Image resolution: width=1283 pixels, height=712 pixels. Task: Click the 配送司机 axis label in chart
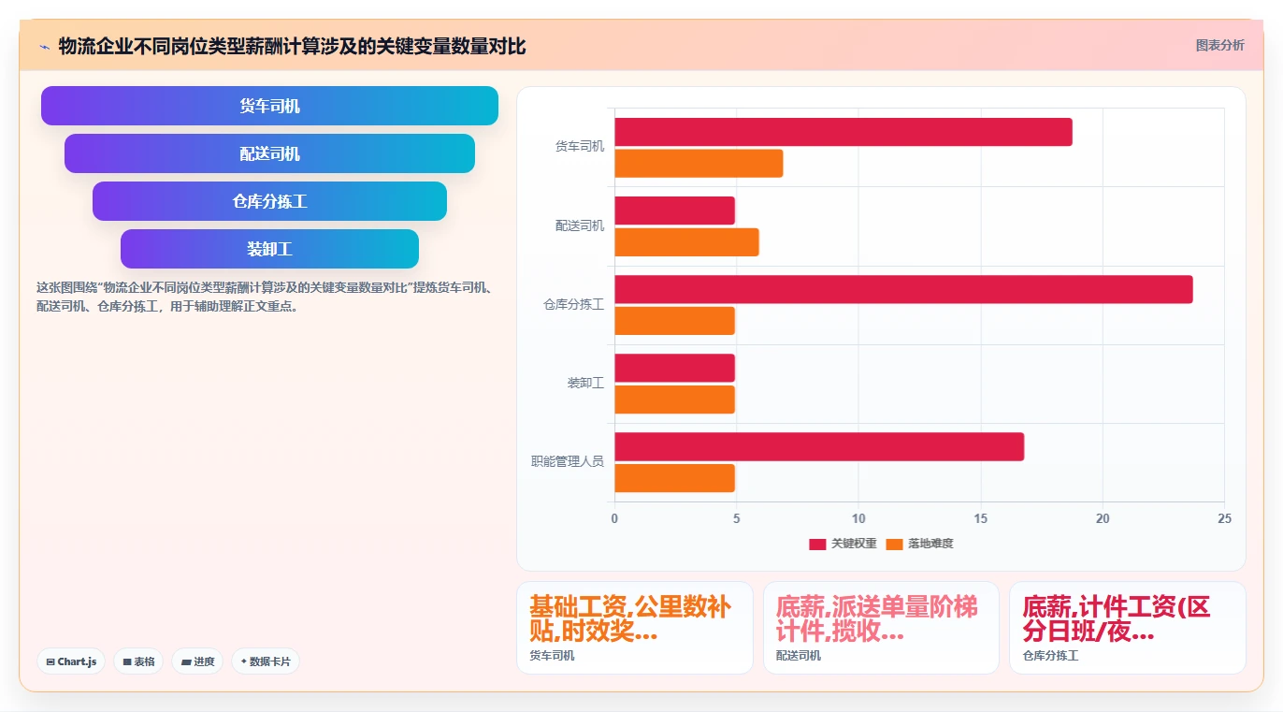[x=580, y=226]
